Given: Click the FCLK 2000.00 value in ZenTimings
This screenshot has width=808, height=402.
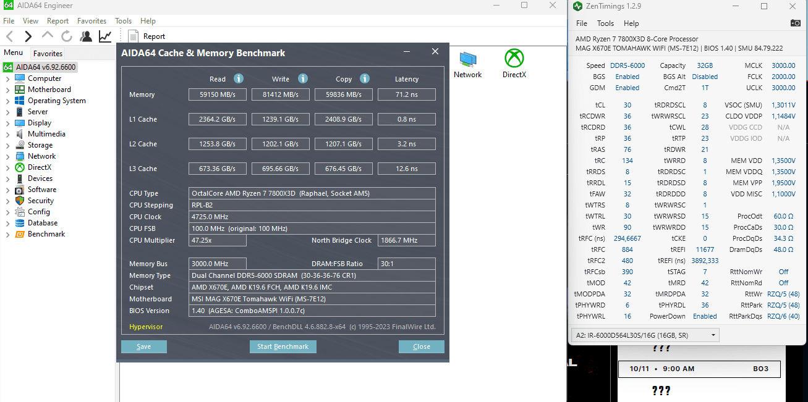Looking at the screenshot, I should (x=783, y=77).
